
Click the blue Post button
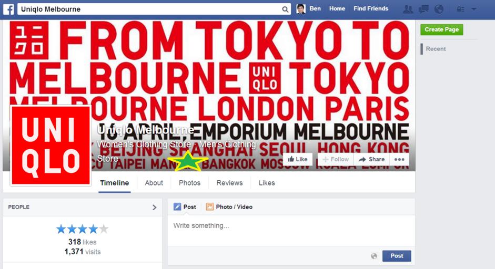coord(397,256)
